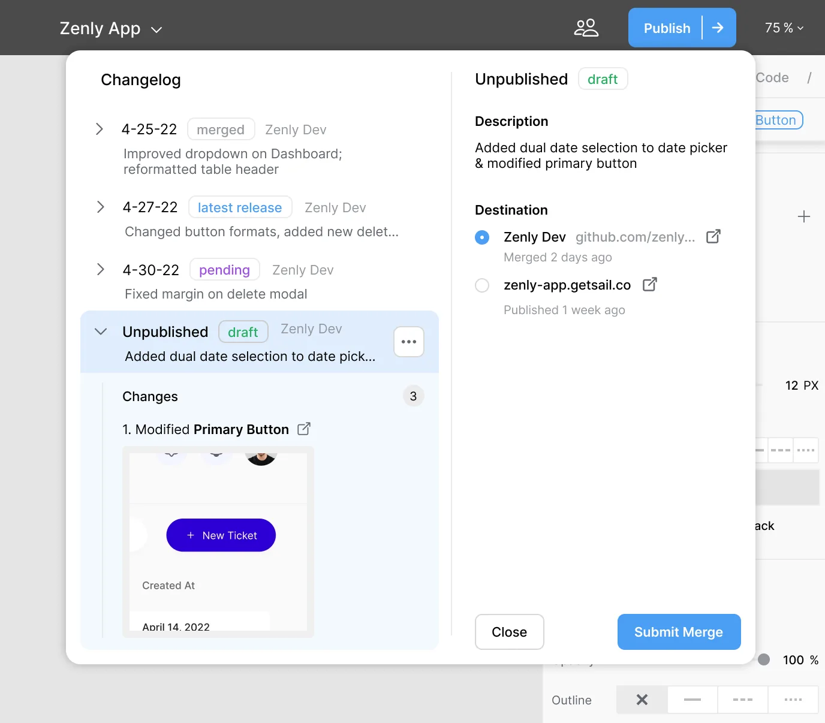
Task: Click Submit Merge button
Action: click(x=679, y=632)
